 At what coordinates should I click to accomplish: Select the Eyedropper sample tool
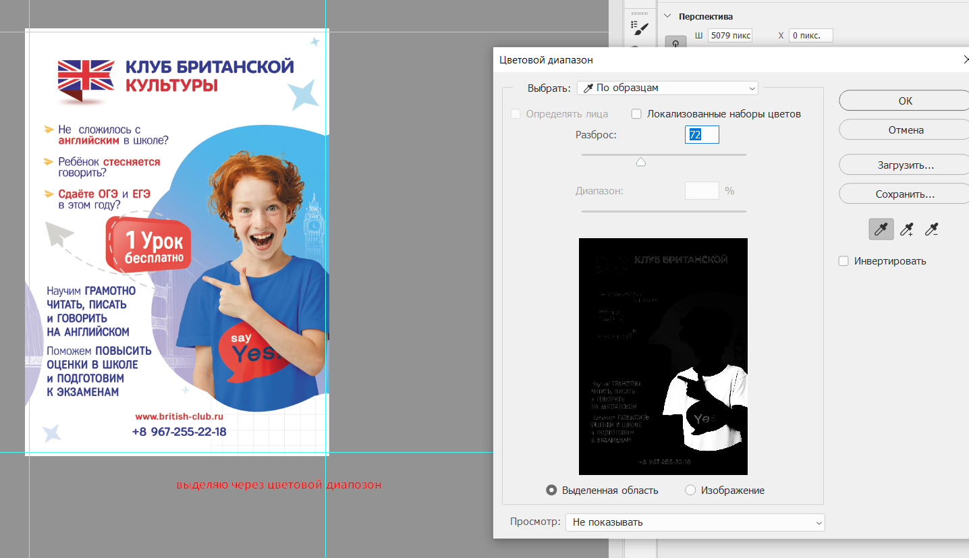click(x=881, y=229)
